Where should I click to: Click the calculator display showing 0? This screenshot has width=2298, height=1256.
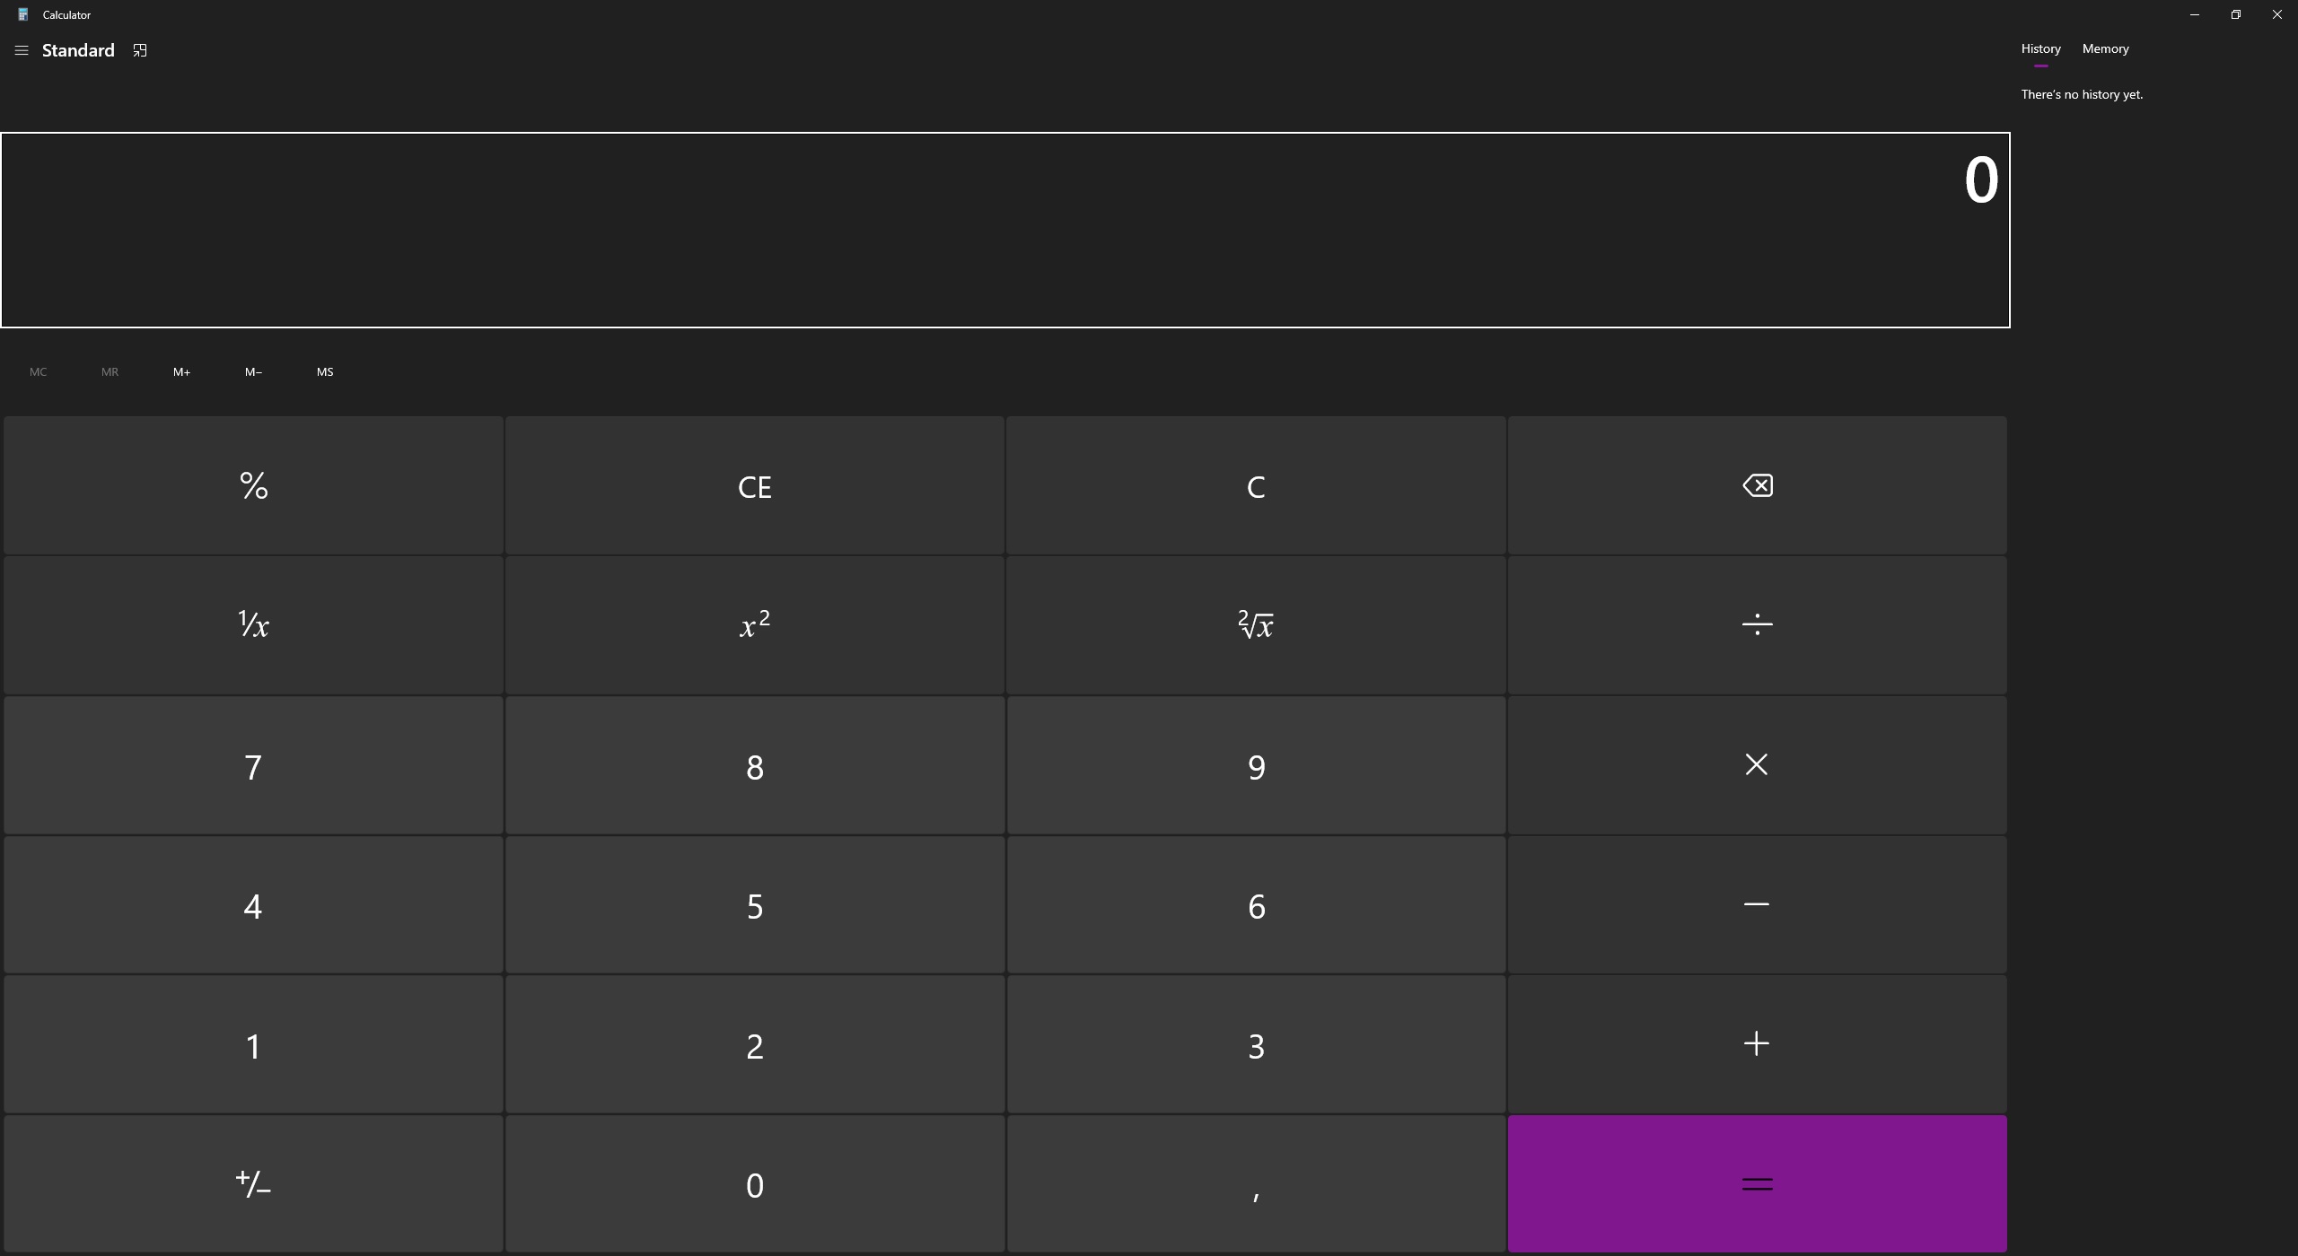pos(1004,231)
